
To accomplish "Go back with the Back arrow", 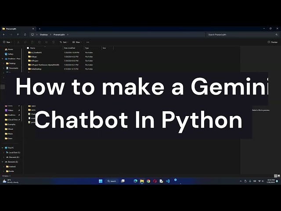I will [x=4, y=35].
